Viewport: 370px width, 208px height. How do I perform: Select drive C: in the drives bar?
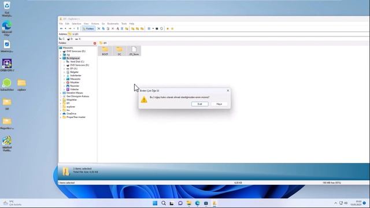(x=62, y=39)
